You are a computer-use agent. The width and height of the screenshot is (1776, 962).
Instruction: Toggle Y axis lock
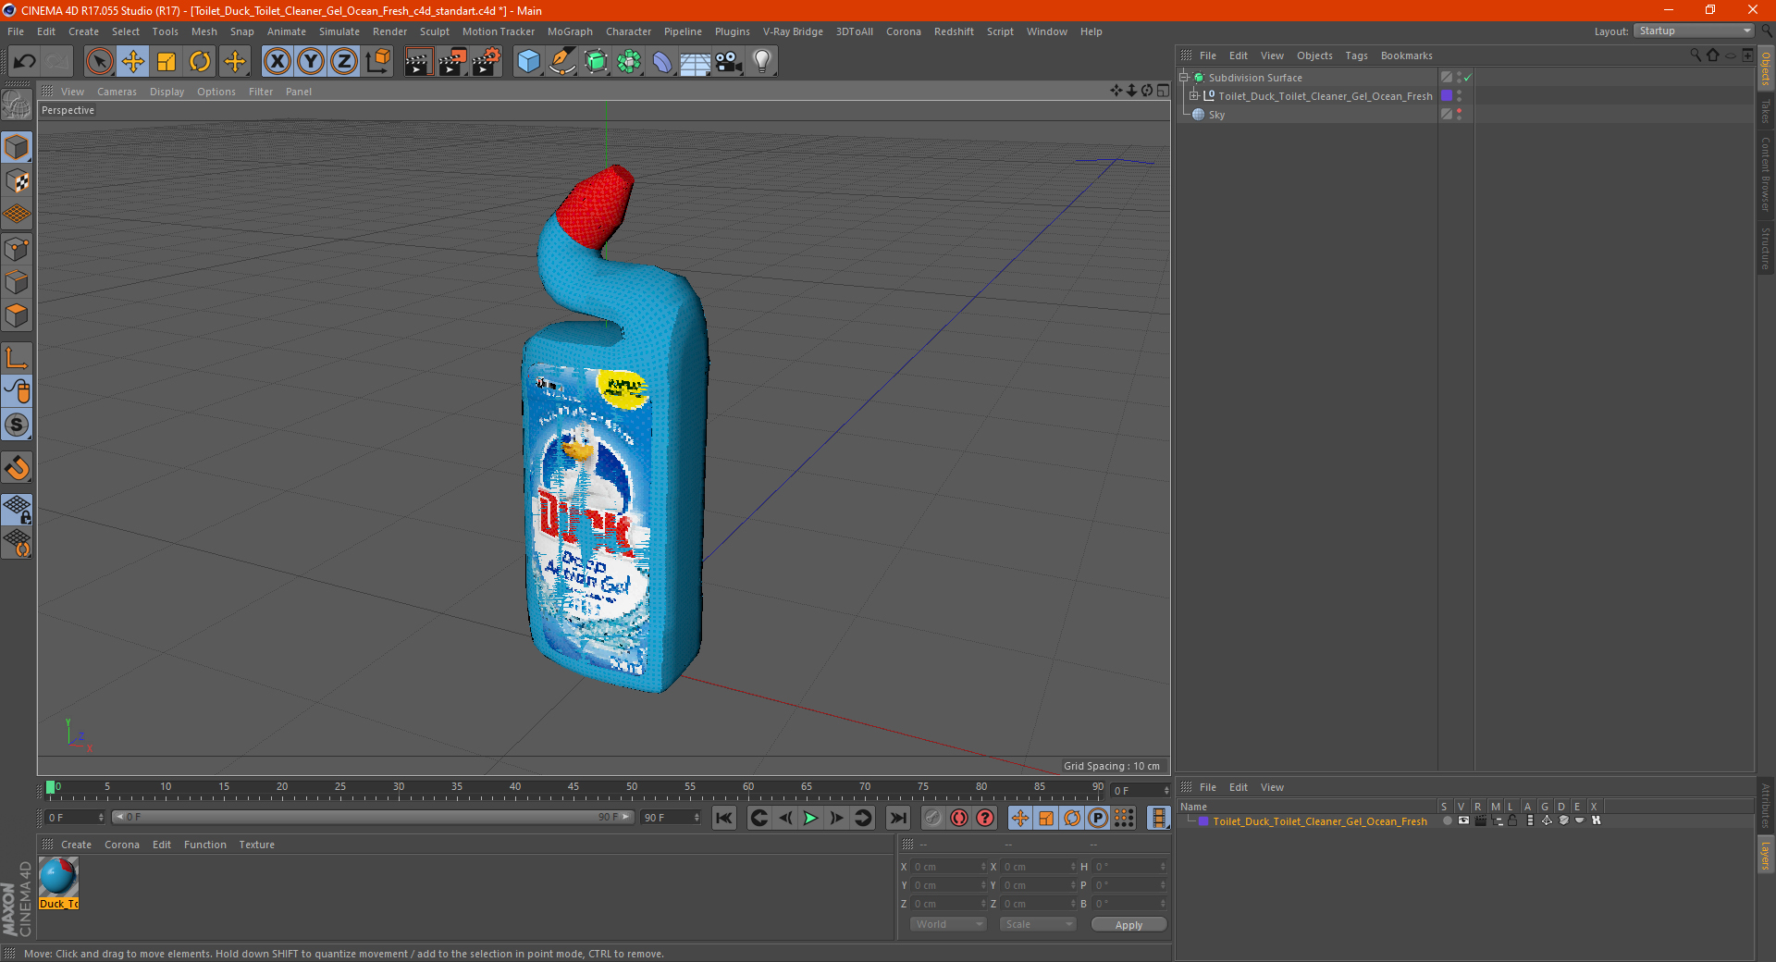tap(311, 62)
